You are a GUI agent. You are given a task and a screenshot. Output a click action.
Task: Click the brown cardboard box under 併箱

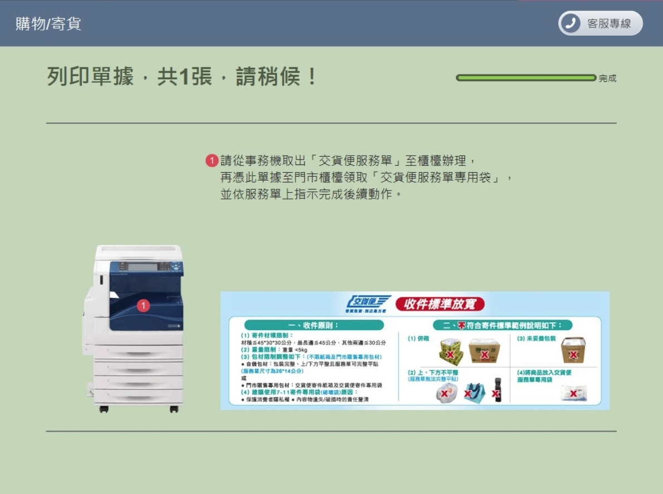click(x=484, y=351)
